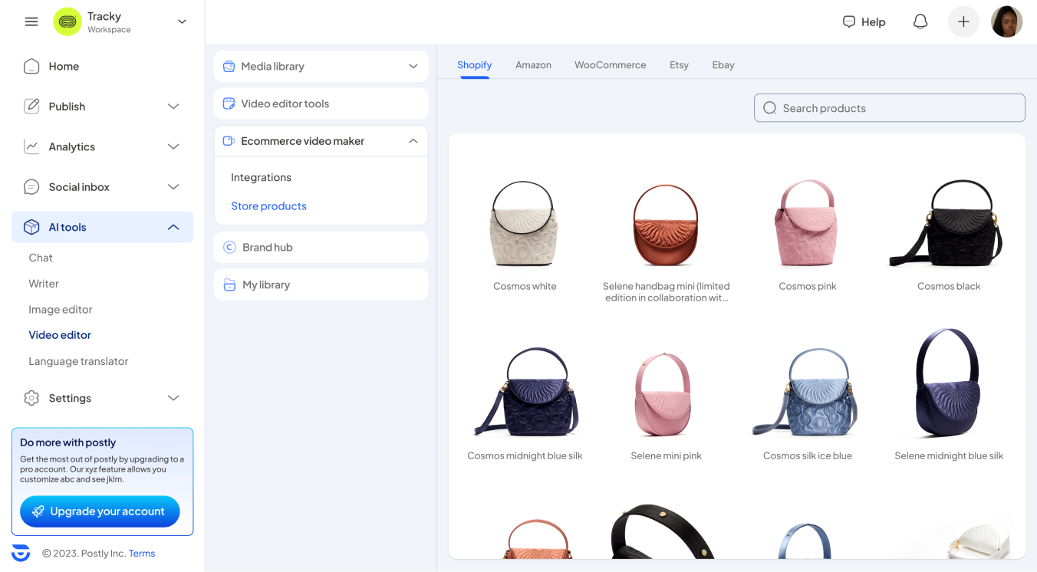
Task: Select the Cosmos white bag thumbnail
Action: pos(525,223)
